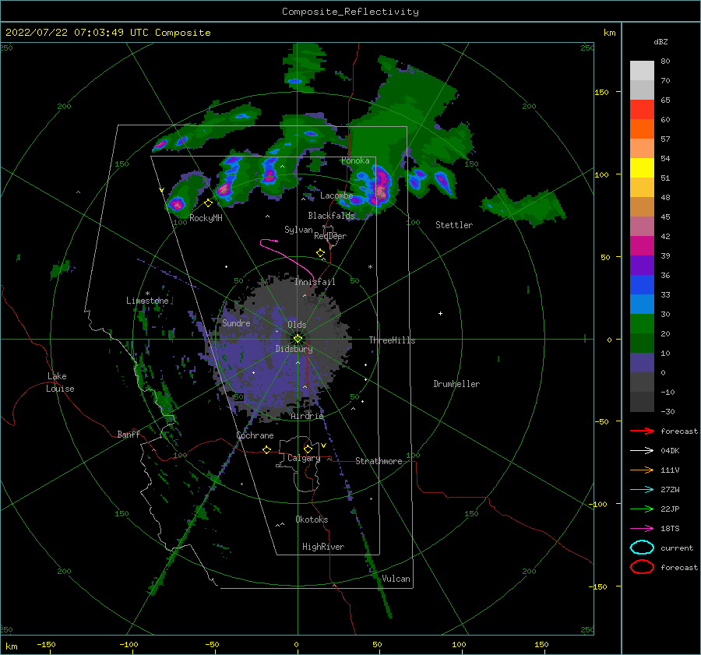Click the Blackfalds town label
The image size is (701, 655).
[x=331, y=216]
